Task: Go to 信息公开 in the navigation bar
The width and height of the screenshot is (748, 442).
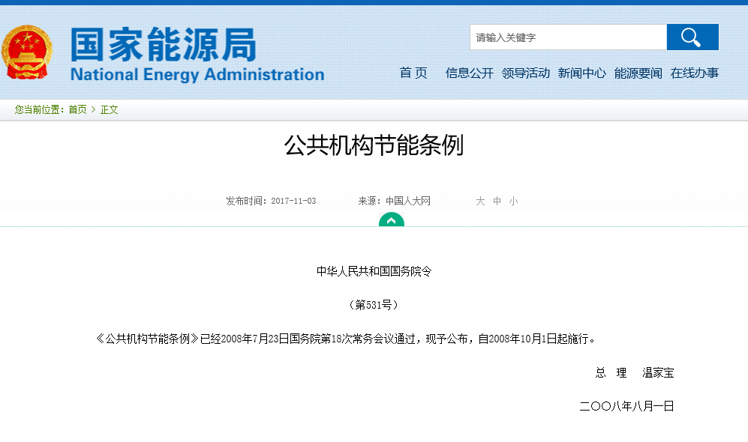Action: [x=470, y=73]
